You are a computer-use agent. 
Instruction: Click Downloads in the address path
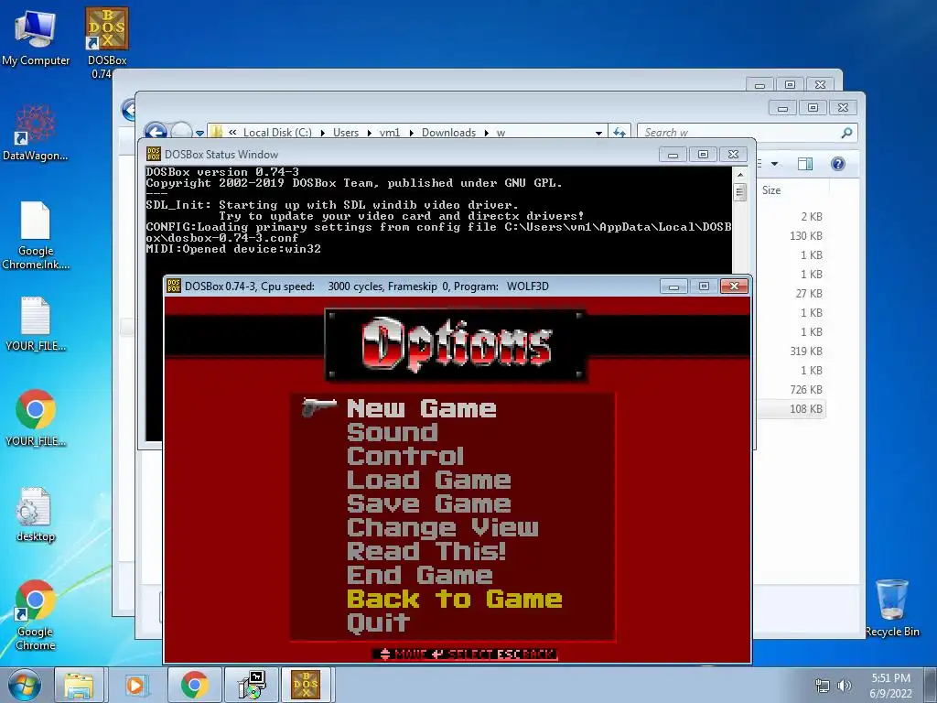click(x=448, y=133)
